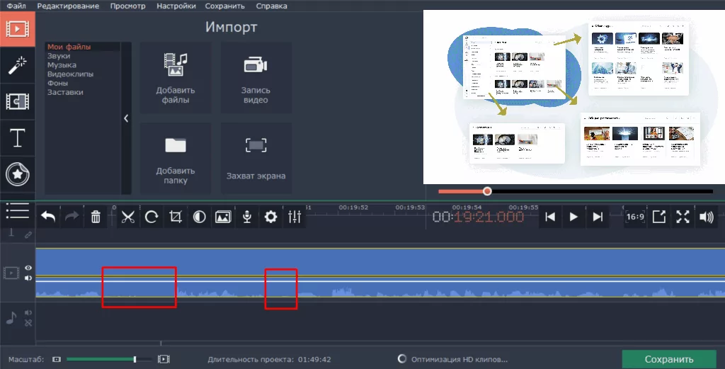Open the More tools list icon
725x369 pixels.
17,211
